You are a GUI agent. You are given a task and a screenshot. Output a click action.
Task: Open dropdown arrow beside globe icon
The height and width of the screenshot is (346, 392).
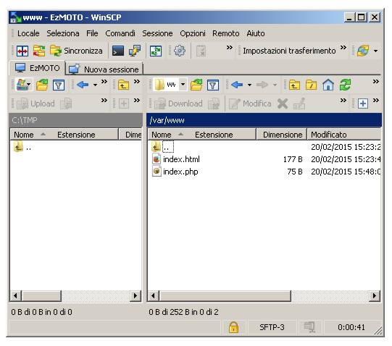(x=376, y=51)
